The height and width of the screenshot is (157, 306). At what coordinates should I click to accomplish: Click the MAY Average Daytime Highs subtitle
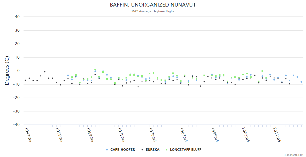pyautogui.click(x=153, y=11)
